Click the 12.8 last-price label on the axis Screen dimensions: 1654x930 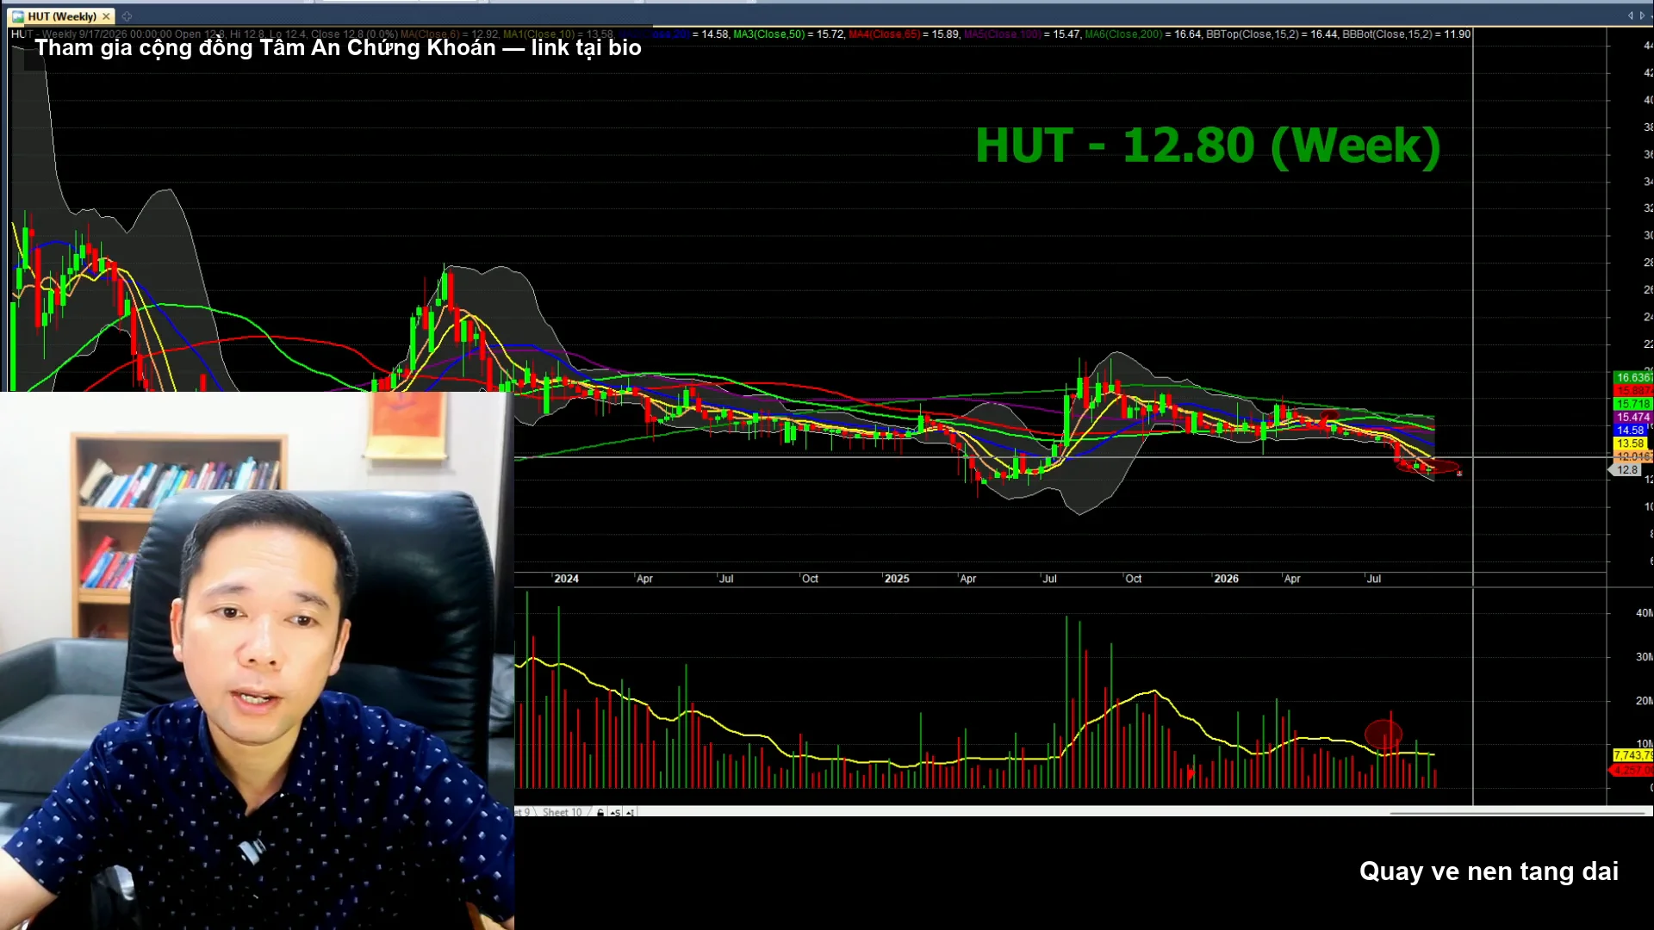point(1626,470)
